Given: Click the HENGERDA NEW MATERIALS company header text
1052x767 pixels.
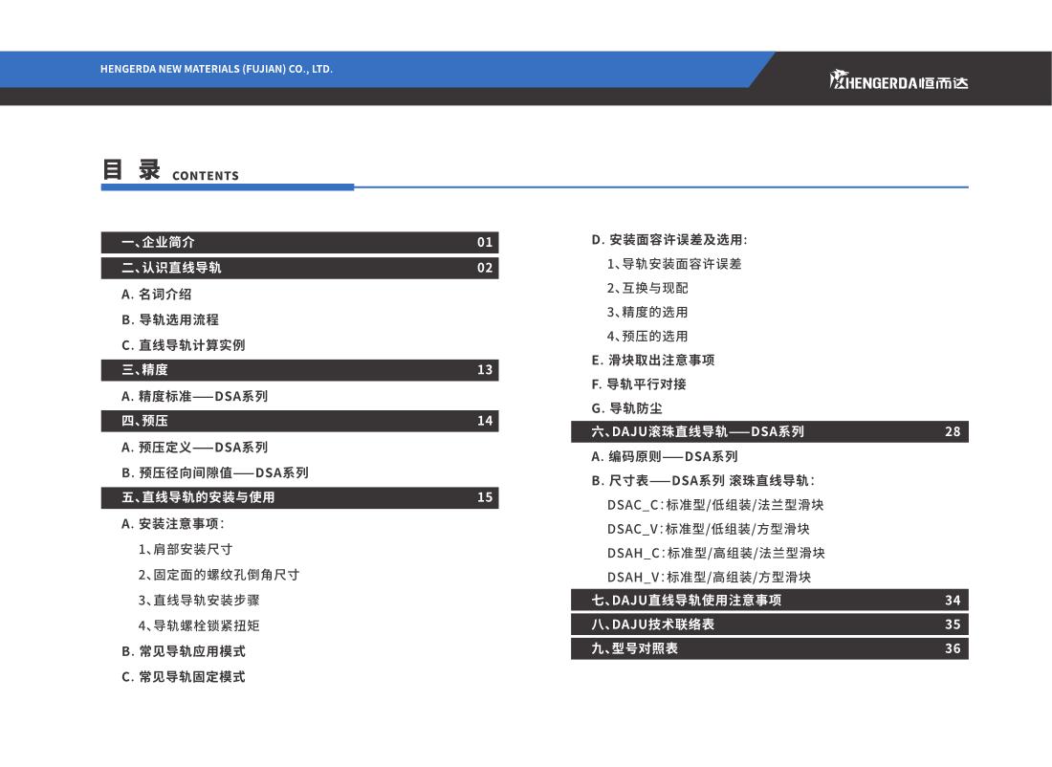Looking at the screenshot, I should tap(216, 69).
